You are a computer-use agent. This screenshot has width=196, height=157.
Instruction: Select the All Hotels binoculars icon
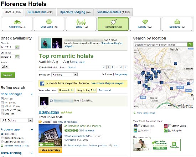tap(17, 22)
